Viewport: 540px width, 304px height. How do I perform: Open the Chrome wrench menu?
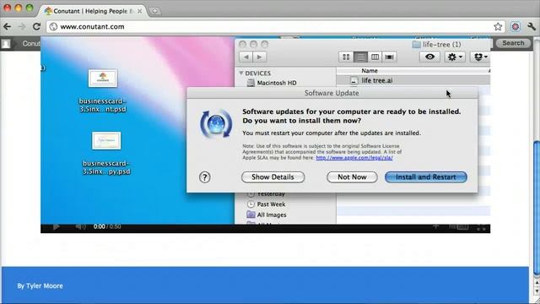click(x=532, y=26)
